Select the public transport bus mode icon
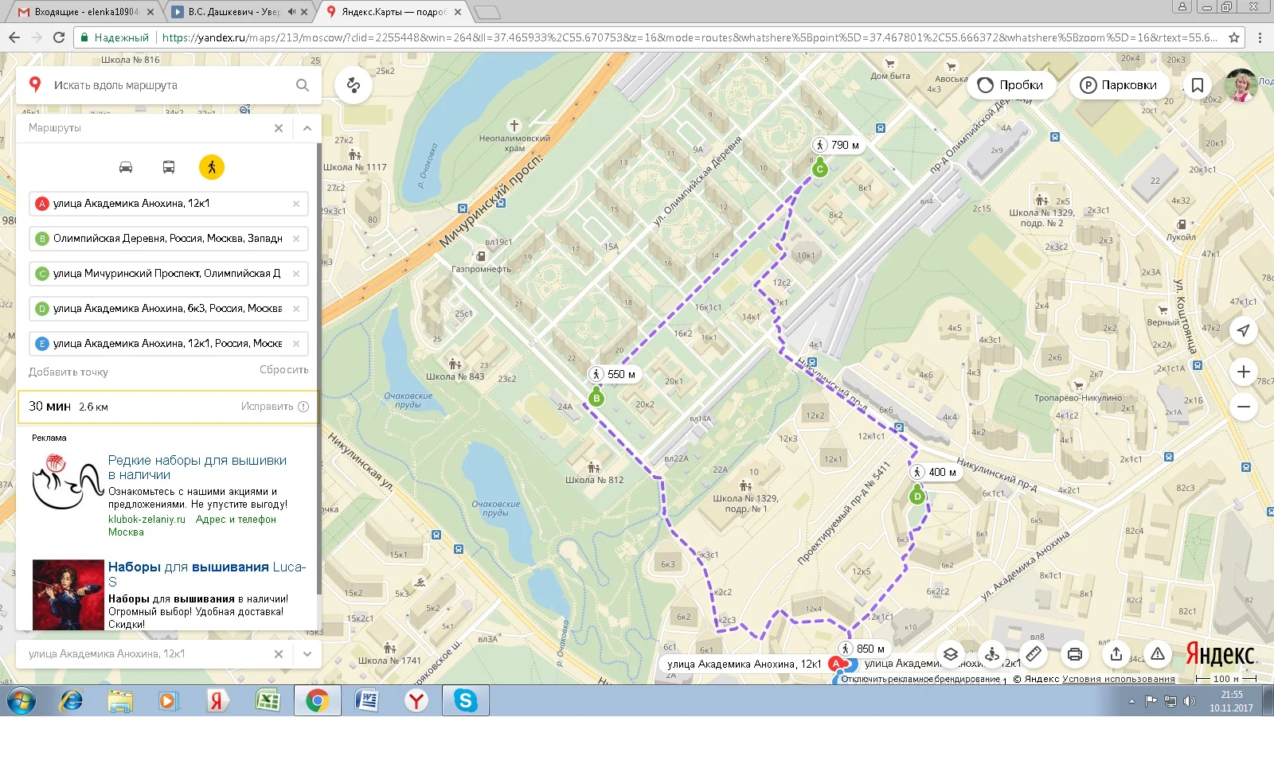 169,167
